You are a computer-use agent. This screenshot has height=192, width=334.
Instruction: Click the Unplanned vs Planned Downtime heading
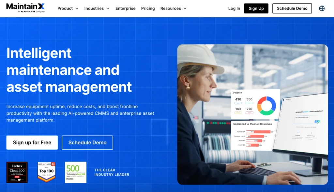tap(252, 124)
